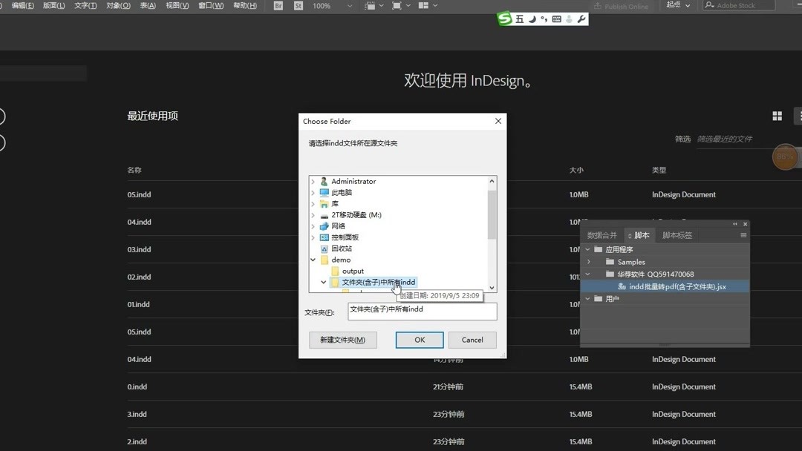Screen dimensions: 802x451
Task: Click the Sogou input method S icon
Action: 504,19
